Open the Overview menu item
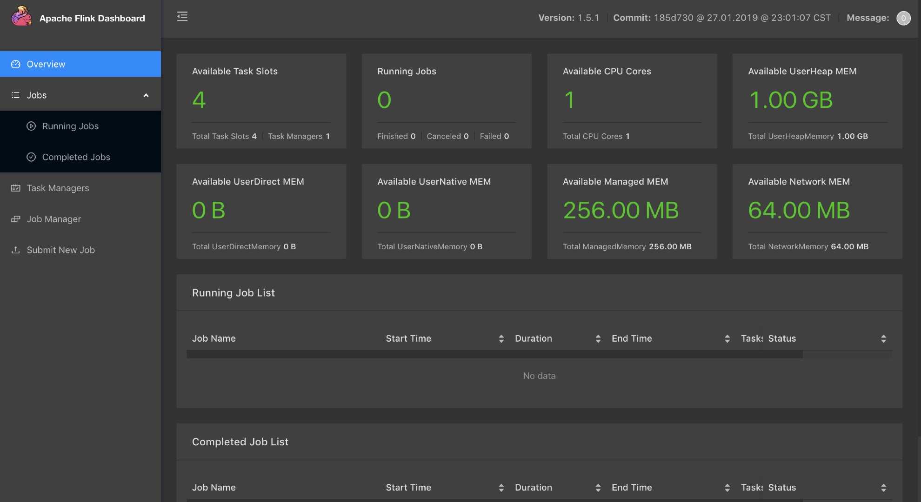 [x=80, y=64]
